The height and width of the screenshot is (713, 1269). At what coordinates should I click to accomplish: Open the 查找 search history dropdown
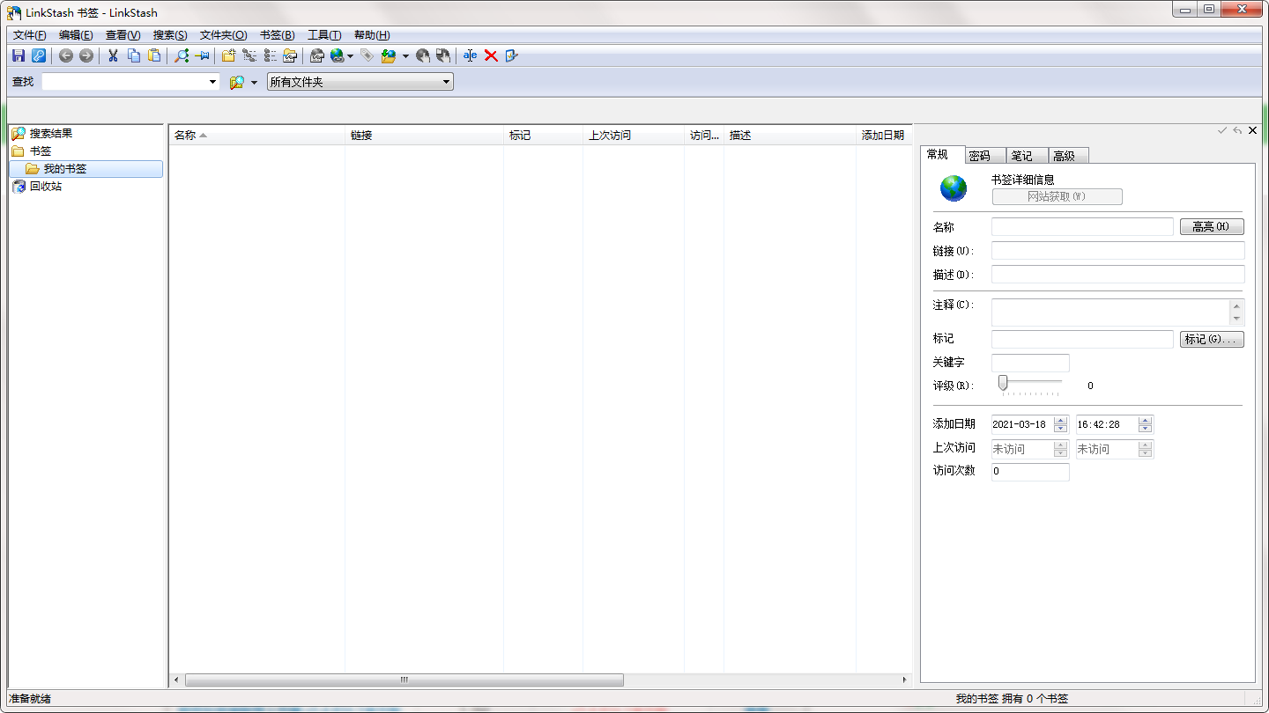tap(213, 81)
